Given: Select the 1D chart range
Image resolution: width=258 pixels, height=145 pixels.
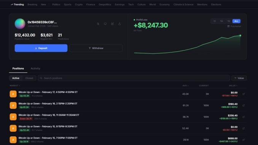Looking at the screenshot, I should [215, 21].
